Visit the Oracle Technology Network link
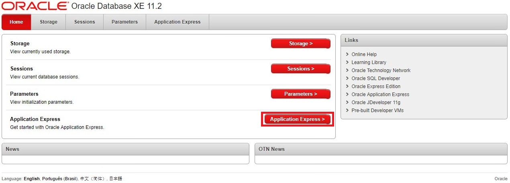Screen dimensions: 510x183 click(x=381, y=70)
